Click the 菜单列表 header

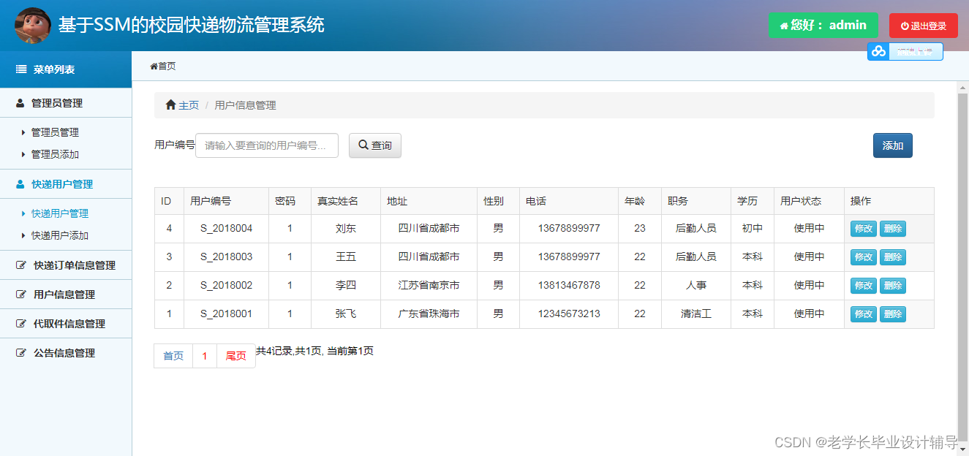point(66,69)
